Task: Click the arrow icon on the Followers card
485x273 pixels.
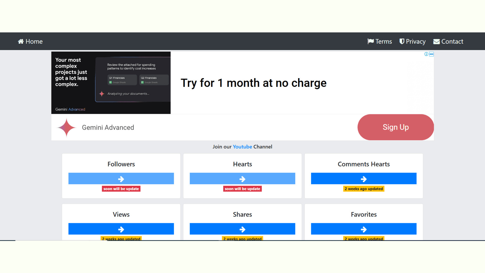Action: pos(121,178)
